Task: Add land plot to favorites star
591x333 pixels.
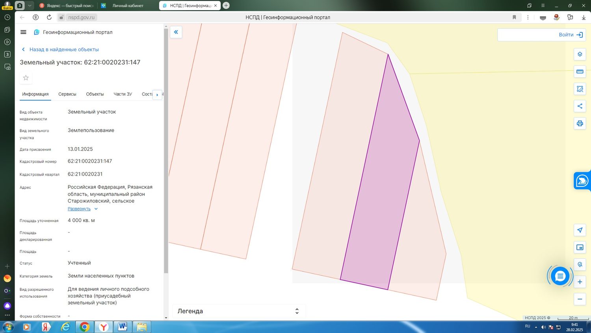Action: pyautogui.click(x=26, y=78)
